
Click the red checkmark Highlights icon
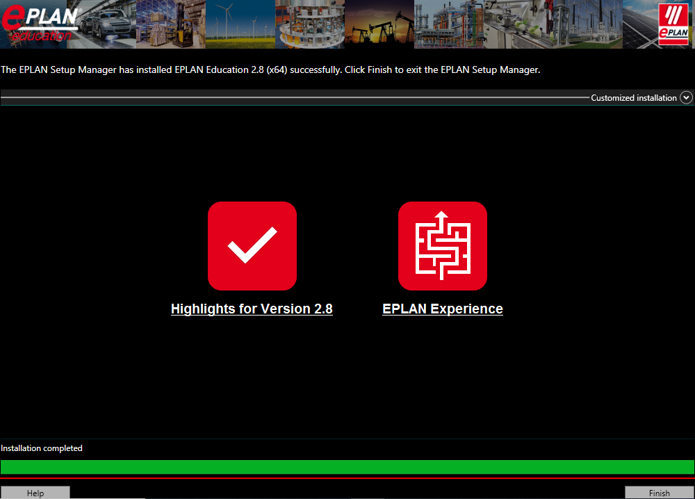(x=252, y=246)
